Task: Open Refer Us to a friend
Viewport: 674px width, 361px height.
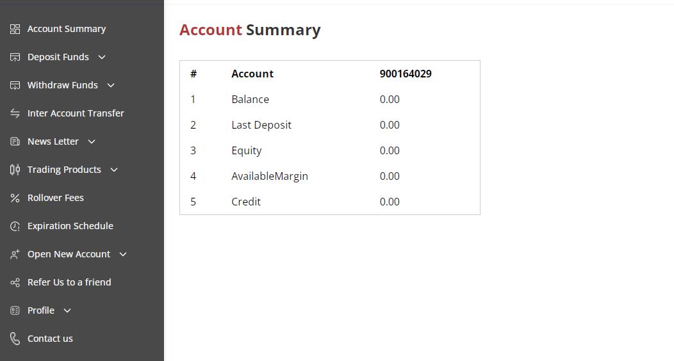Action: coord(69,282)
